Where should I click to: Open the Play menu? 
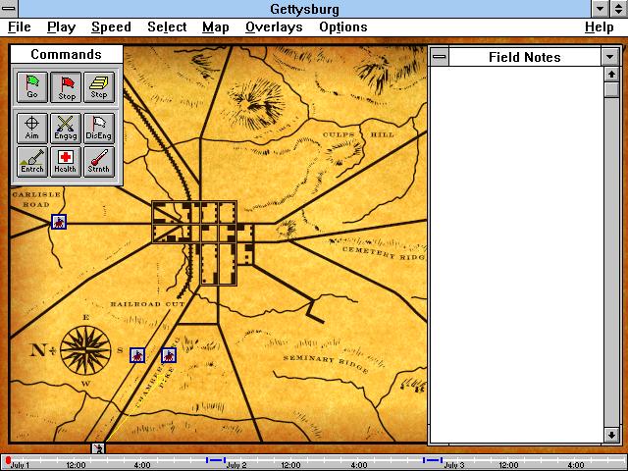[x=61, y=27]
